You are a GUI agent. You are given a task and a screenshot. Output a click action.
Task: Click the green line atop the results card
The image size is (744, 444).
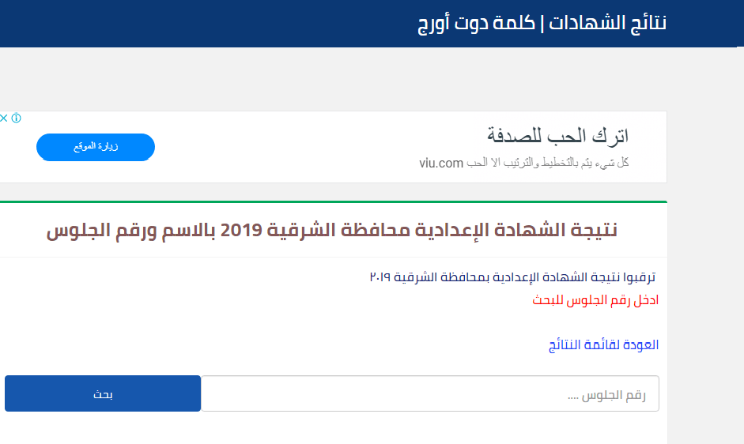point(334,201)
